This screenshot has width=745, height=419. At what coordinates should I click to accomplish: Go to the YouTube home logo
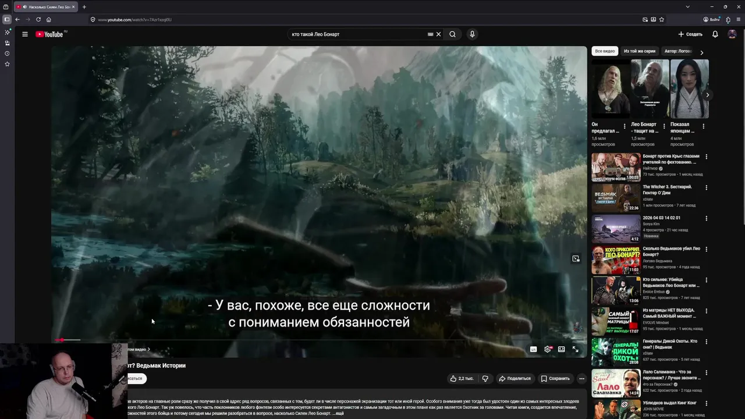pos(50,34)
